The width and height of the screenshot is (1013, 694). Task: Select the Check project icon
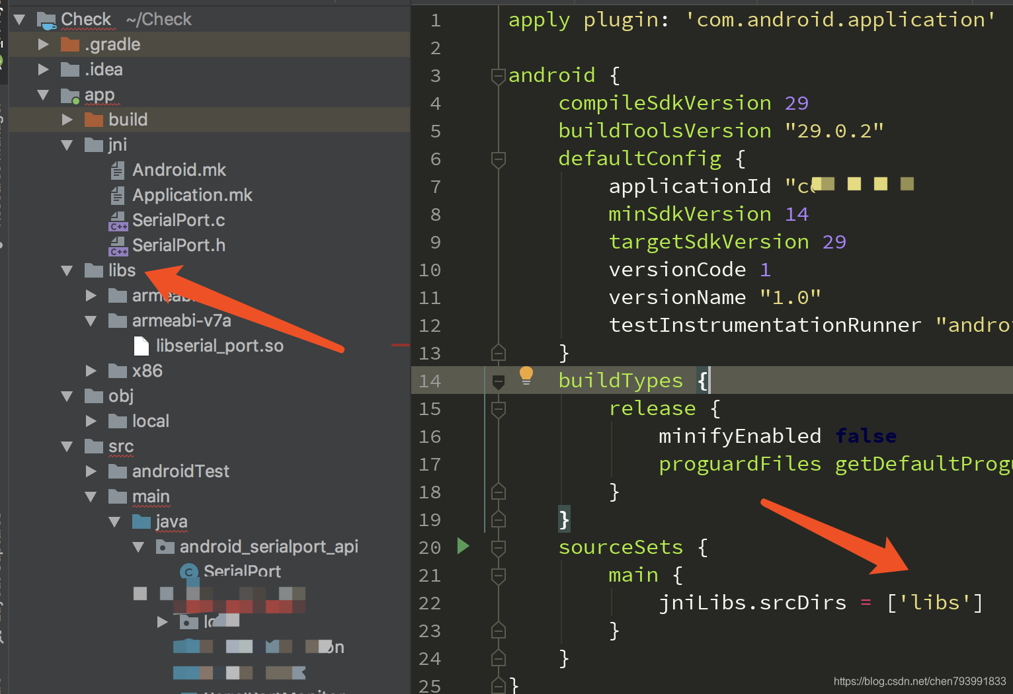tap(46, 20)
